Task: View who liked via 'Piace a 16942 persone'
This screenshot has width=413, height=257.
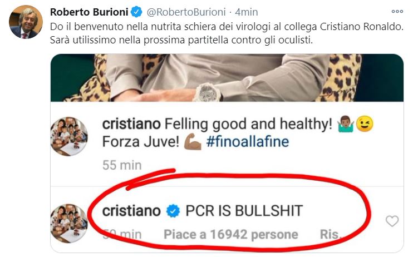Action: click(x=231, y=235)
